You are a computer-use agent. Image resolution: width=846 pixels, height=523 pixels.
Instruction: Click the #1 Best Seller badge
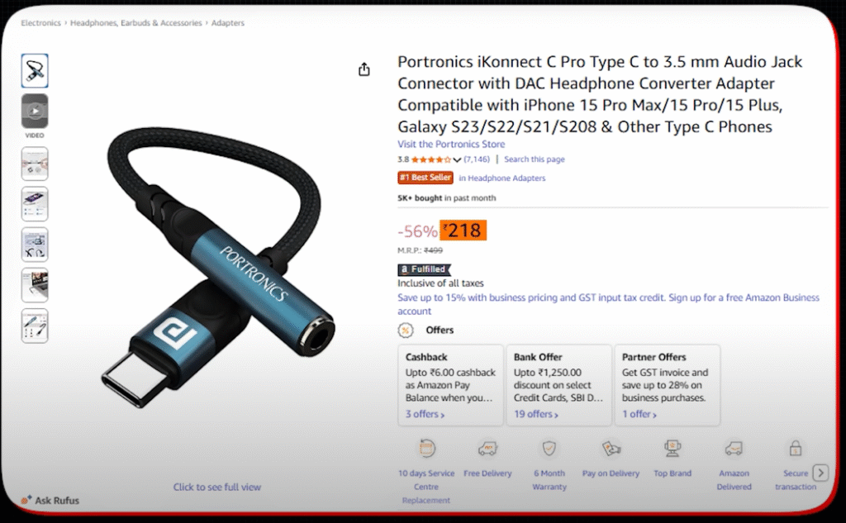[x=425, y=177]
